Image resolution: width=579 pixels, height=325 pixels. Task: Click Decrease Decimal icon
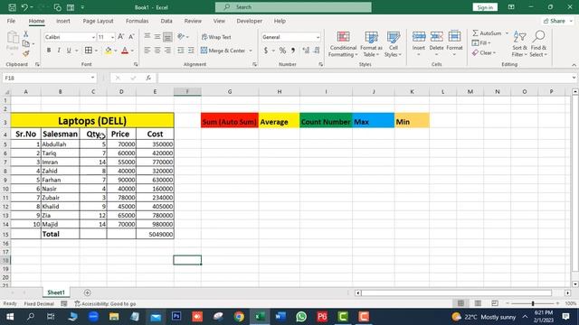[317, 51]
